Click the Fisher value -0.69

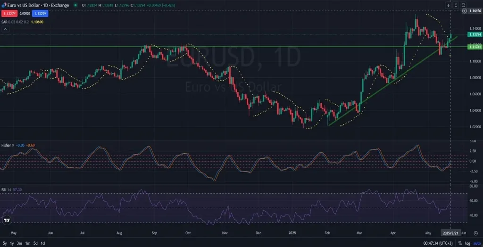tap(31, 145)
